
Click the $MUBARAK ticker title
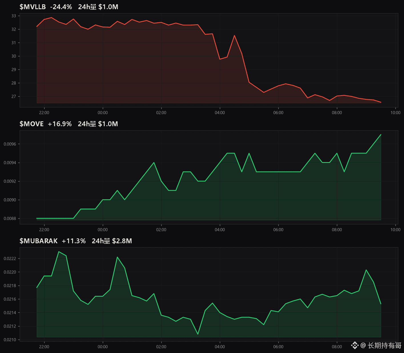pos(39,241)
